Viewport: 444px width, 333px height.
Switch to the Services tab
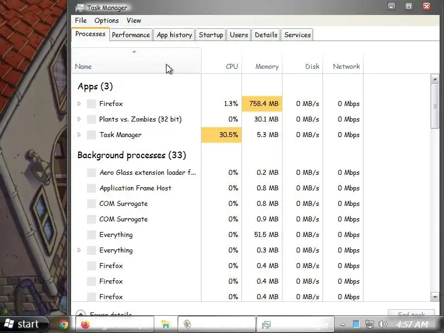tap(297, 35)
